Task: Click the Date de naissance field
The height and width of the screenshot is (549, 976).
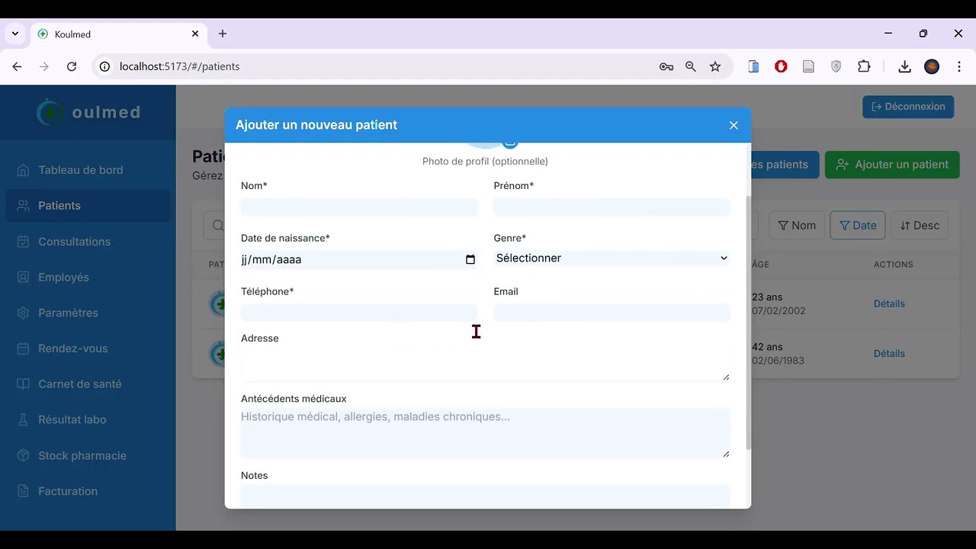Action: tap(359, 260)
